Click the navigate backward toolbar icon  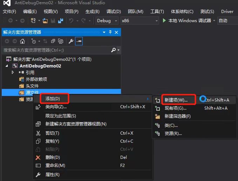11,20
